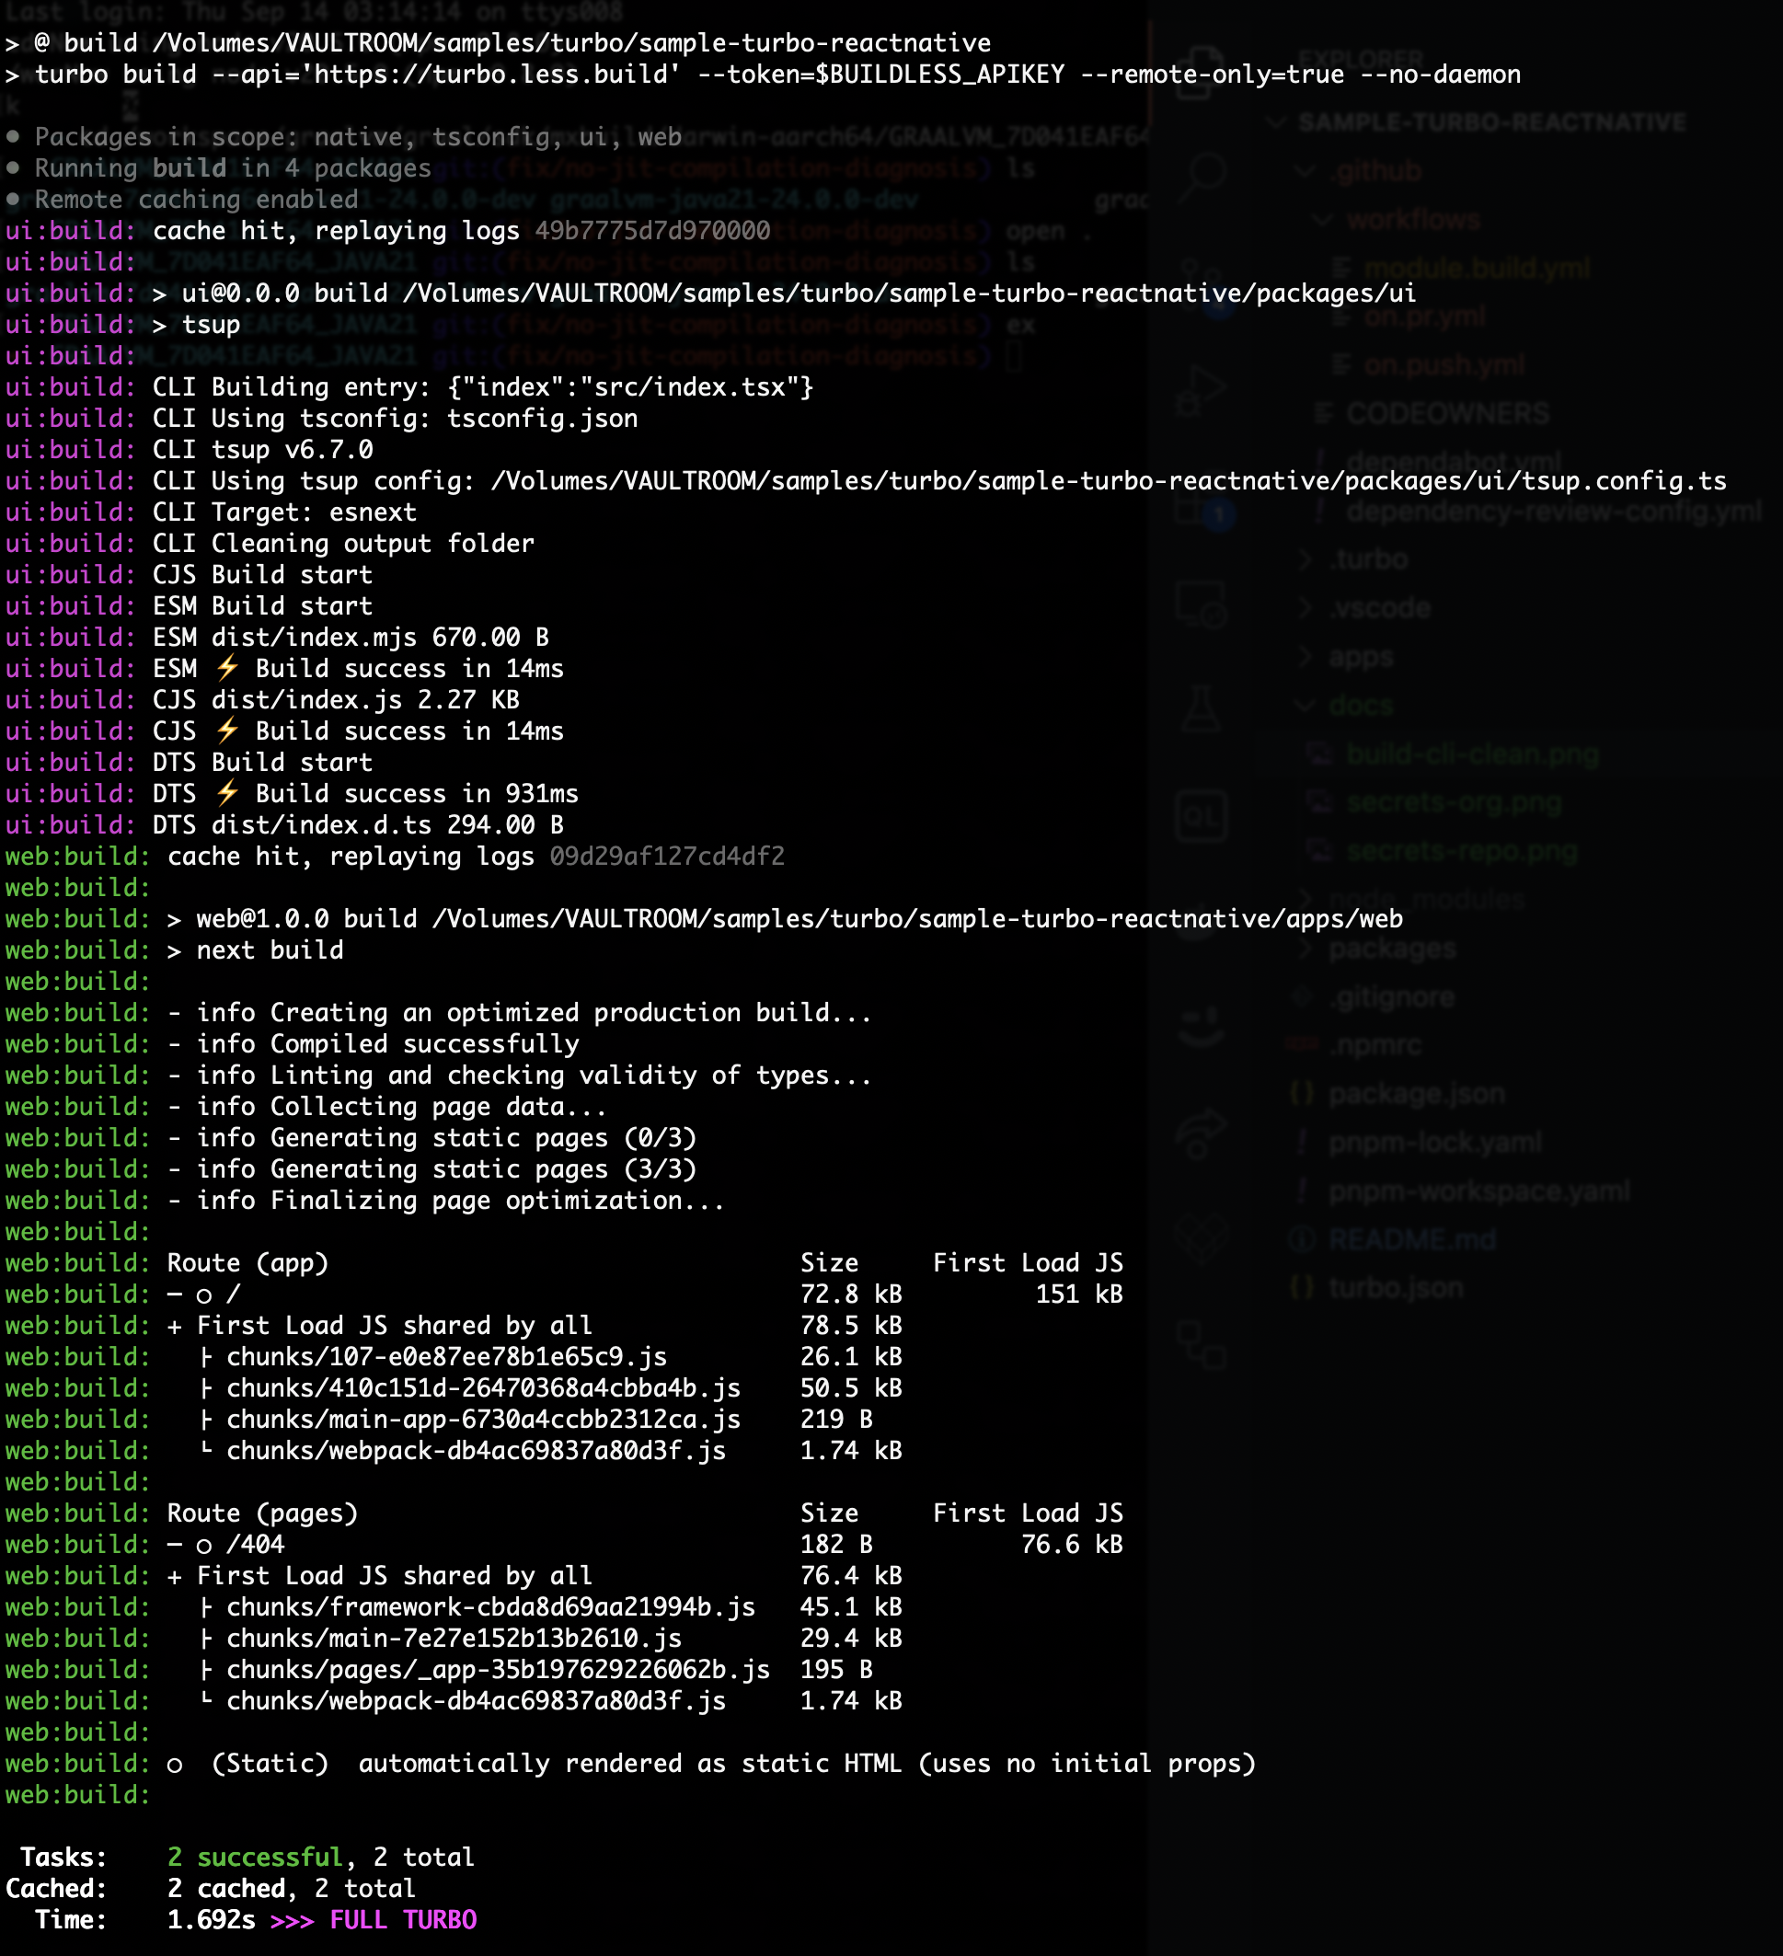Open the Run and Debug icon
1783x1956 pixels.
tap(1201, 390)
